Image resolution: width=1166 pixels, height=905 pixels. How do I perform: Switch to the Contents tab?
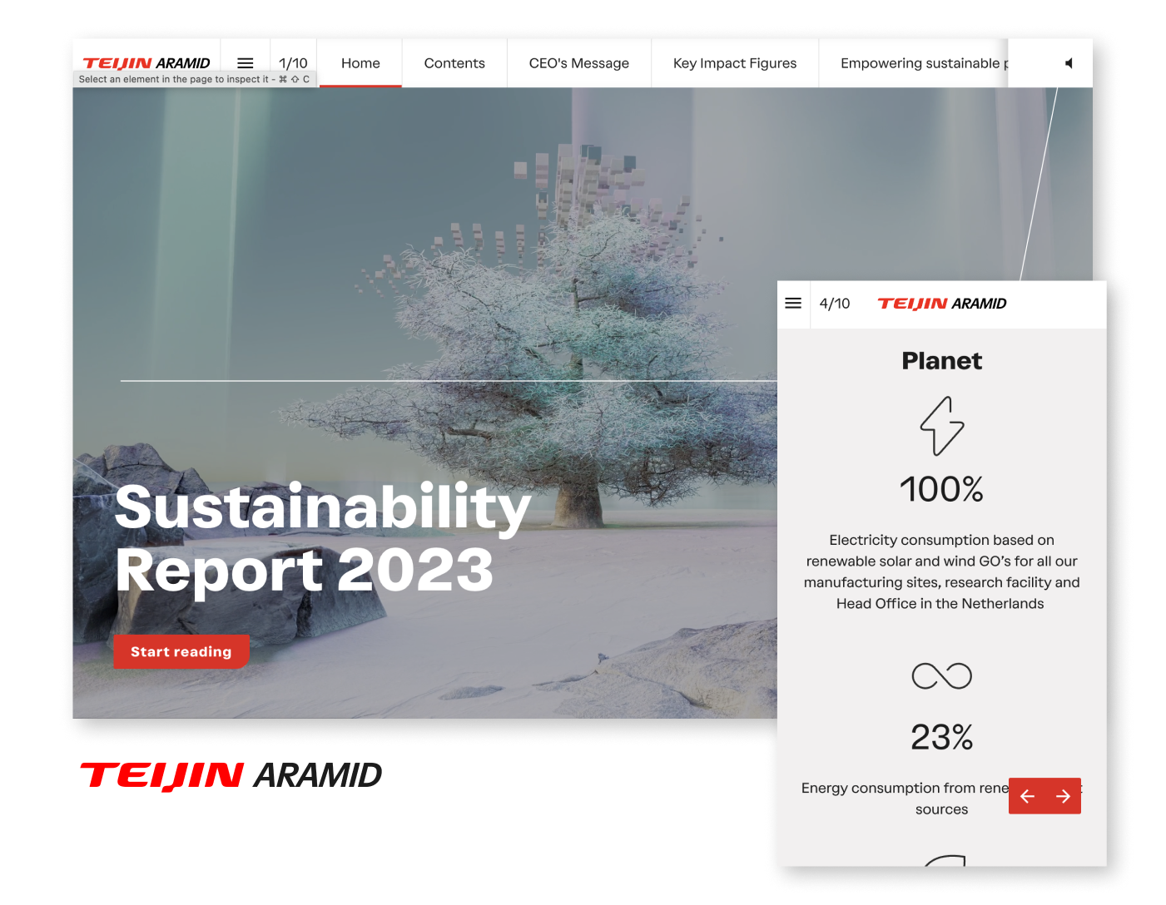point(454,63)
